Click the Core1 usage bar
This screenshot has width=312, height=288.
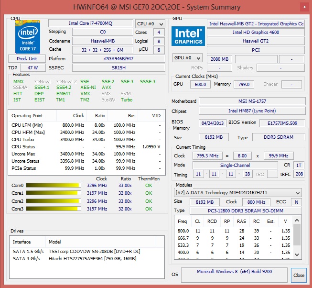[54, 193]
